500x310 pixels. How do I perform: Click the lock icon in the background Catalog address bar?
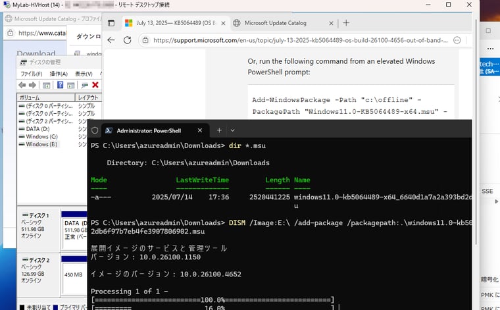(11, 33)
